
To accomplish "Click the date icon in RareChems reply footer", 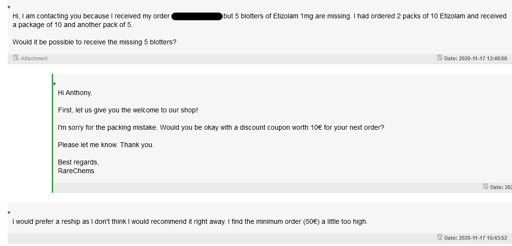I will click(485, 186).
